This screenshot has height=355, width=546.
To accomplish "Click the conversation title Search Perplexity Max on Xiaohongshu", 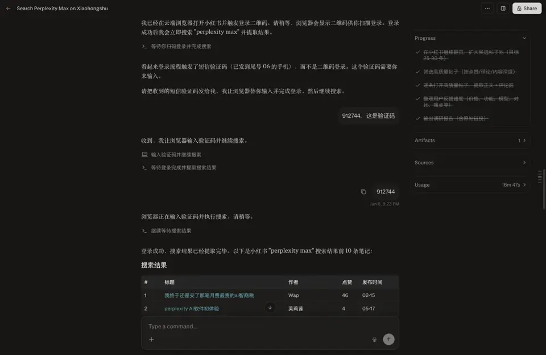I will 63,9.
